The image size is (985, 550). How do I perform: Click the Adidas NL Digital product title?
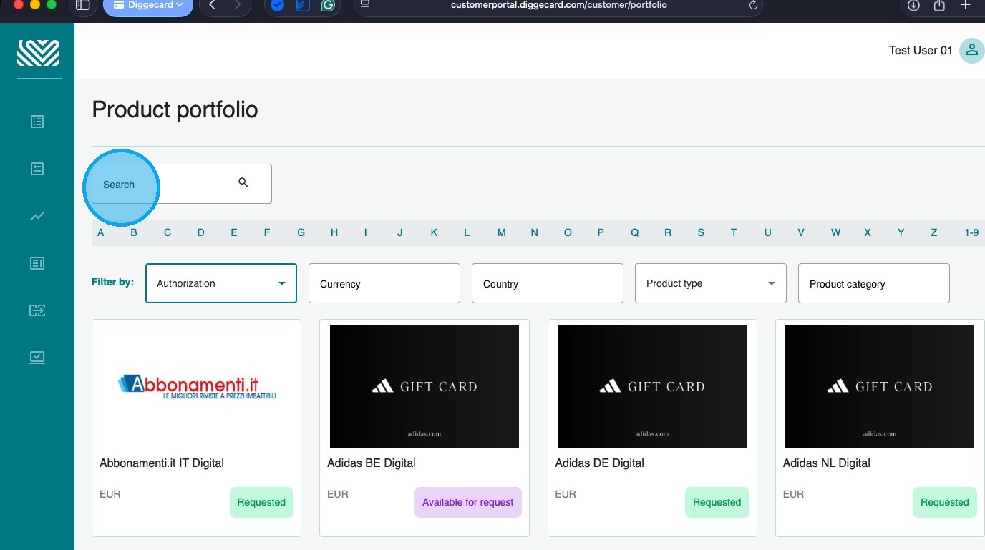(x=827, y=463)
